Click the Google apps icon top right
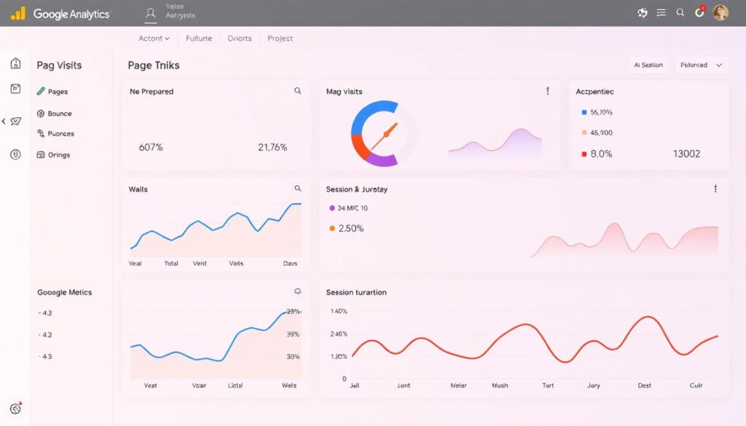The width and height of the screenshot is (746, 426). tap(642, 12)
